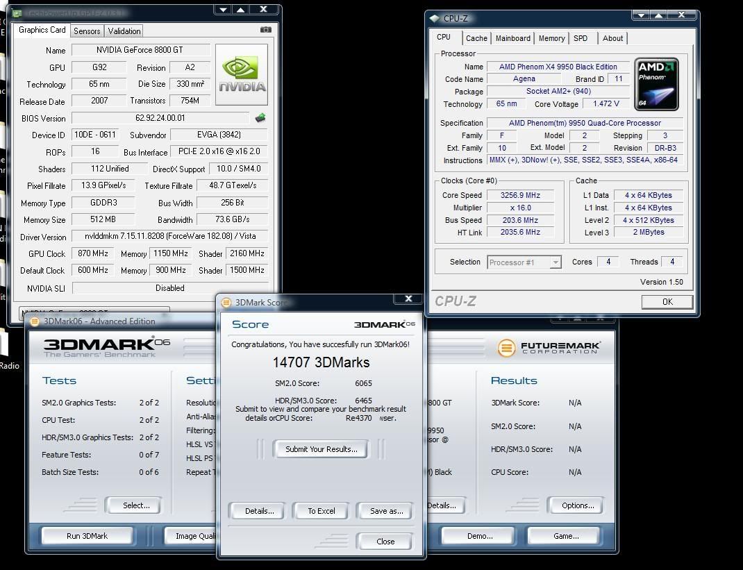Switch to the Sensors tab in GPU-Z
The height and width of the screenshot is (570, 743).
tap(87, 31)
